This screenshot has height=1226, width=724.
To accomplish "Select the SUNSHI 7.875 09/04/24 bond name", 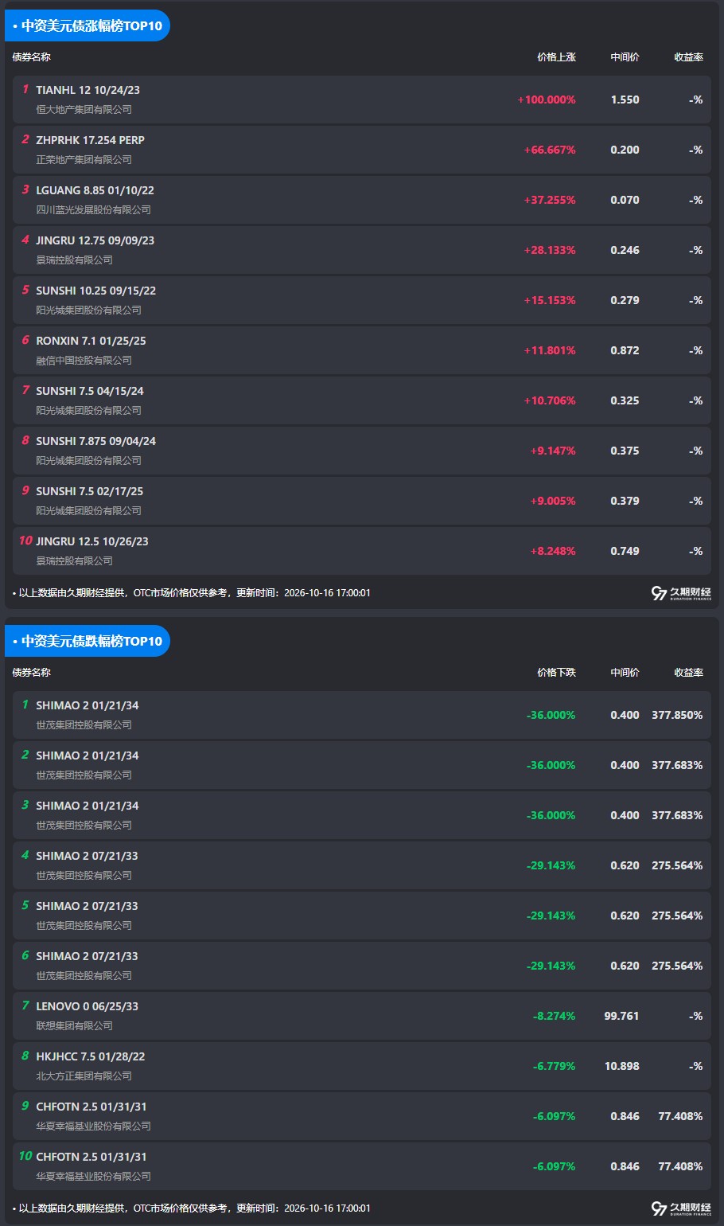I will 95,441.
